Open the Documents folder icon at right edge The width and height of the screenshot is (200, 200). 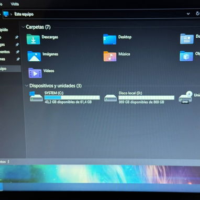tap(187, 39)
